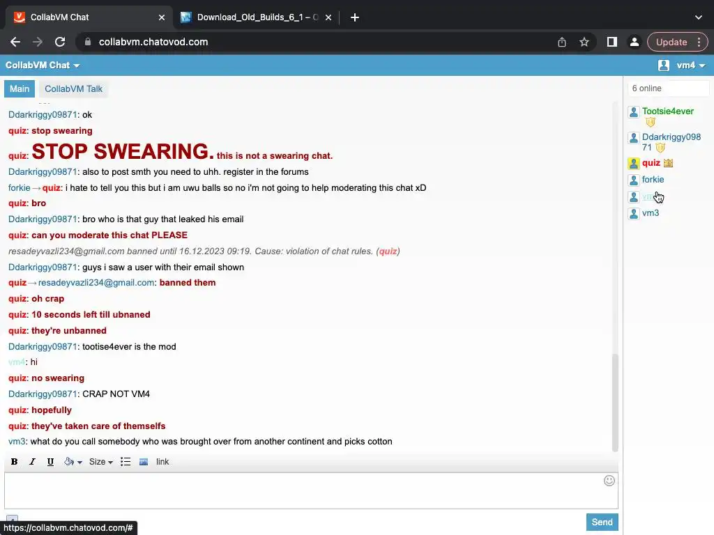This screenshot has width=714, height=535.
Task: Toggle italic text formatting
Action: coord(32,462)
